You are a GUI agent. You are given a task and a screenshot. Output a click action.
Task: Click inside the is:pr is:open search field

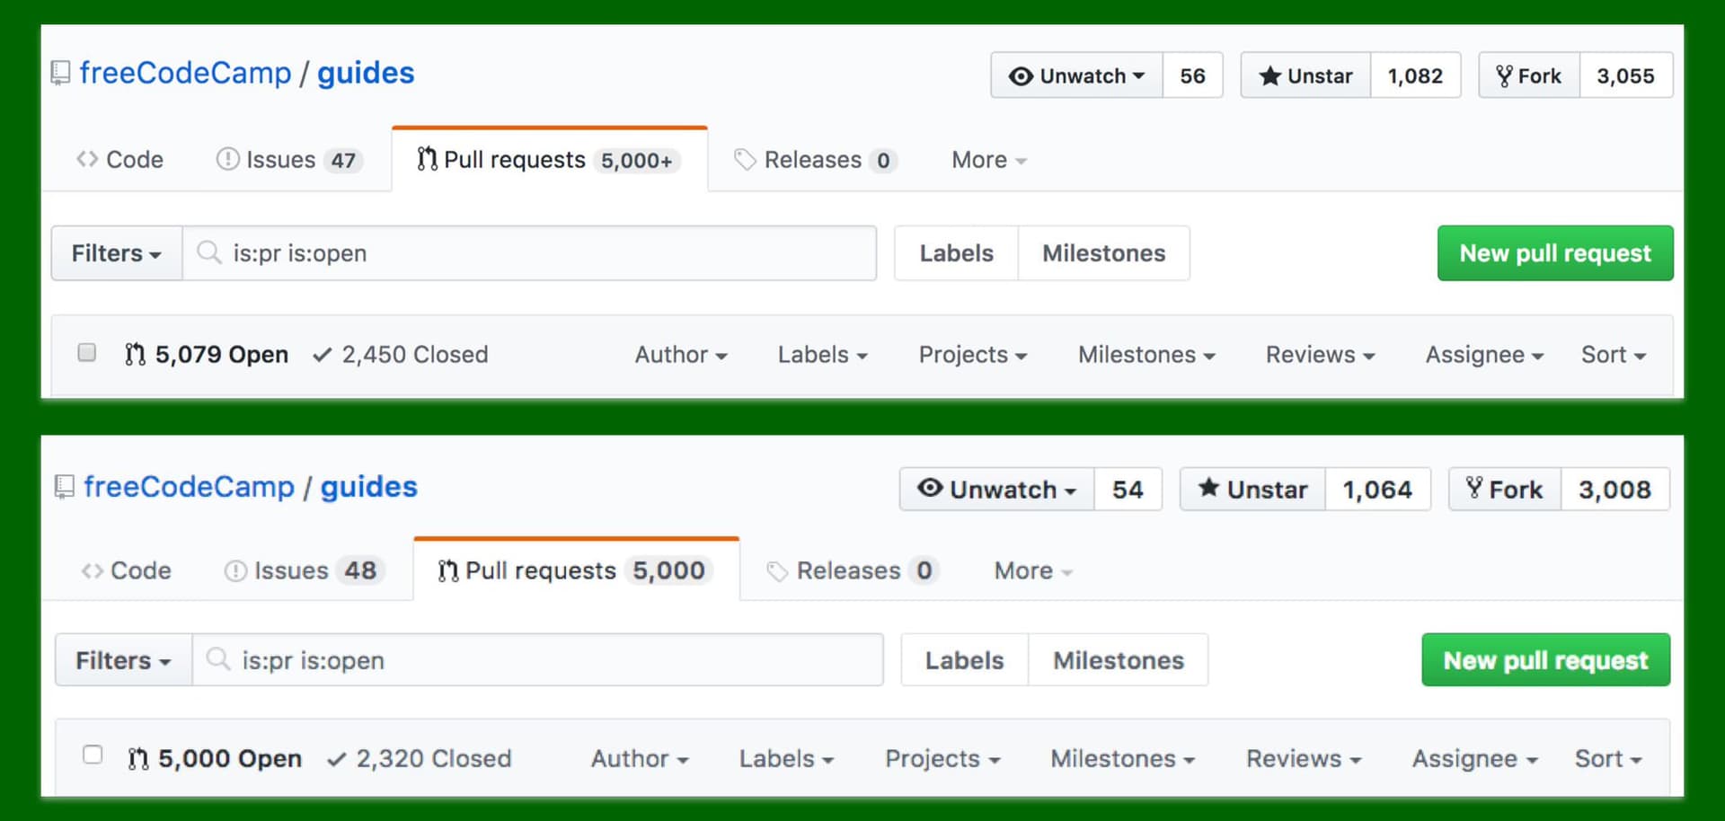click(530, 253)
